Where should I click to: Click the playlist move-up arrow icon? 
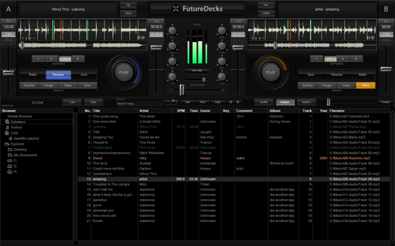[x=230, y=102]
